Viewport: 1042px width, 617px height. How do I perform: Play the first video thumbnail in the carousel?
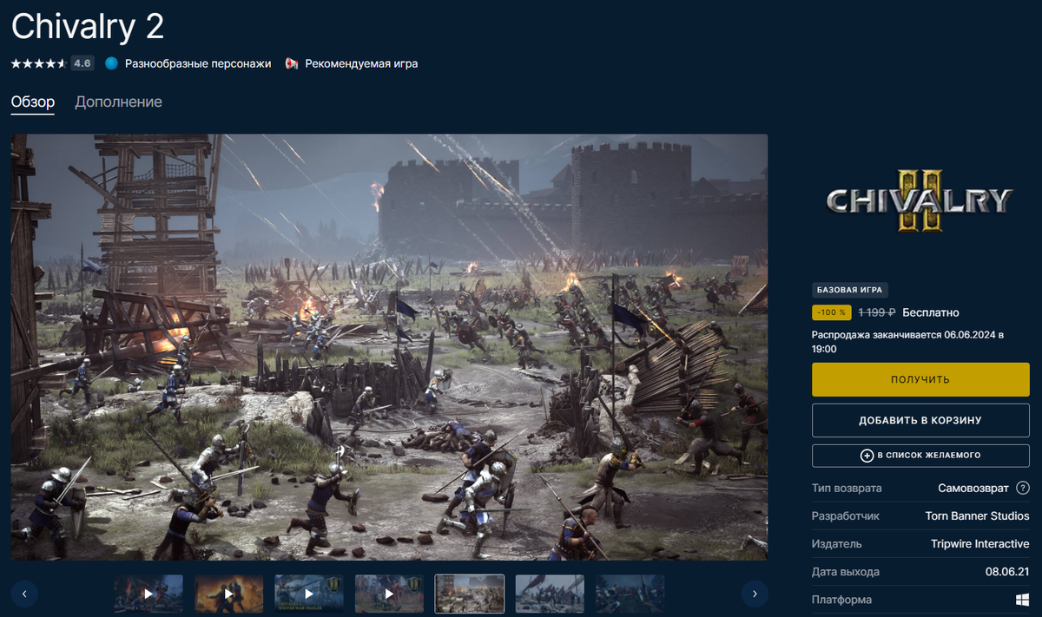[x=148, y=594]
